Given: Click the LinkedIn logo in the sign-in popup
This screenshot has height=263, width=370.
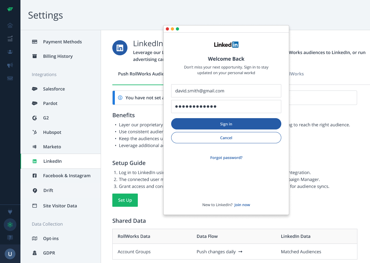Looking at the screenshot, I should coord(226,45).
